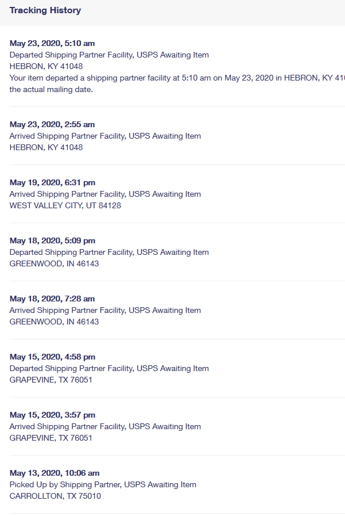345x516 pixels.
Task: Click the Tracking History heading
Action: point(45,10)
